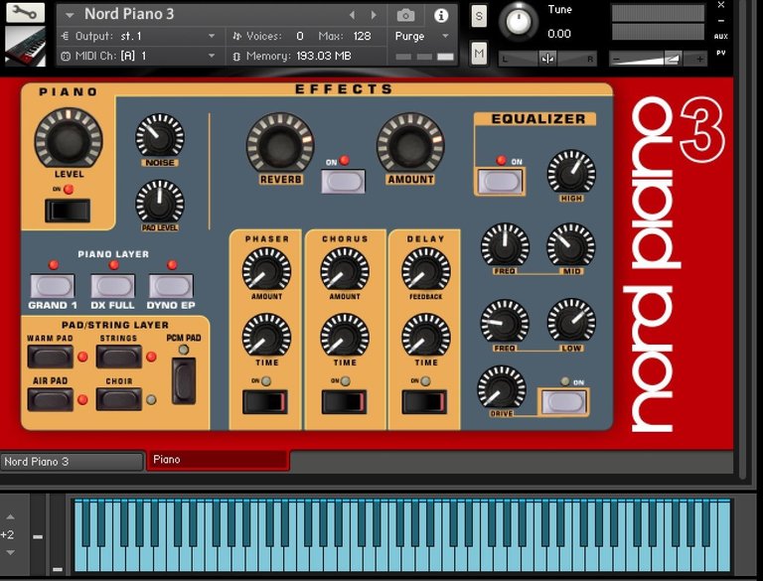This screenshot has height=581, width=763.
Task: Click the camera snapshot icon
Action: tap(405, 15)
